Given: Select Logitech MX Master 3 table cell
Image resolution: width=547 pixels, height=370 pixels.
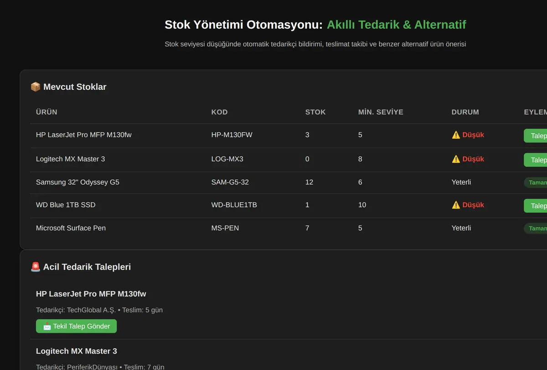Looking at the screenshot, I should pyautogui.click(x=71, y=159).
